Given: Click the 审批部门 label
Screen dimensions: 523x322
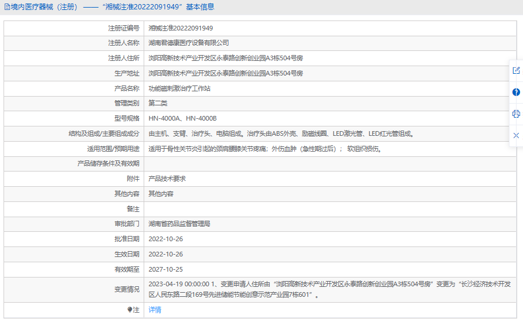Looking at the screenshot, I should (x=127, y=224).
